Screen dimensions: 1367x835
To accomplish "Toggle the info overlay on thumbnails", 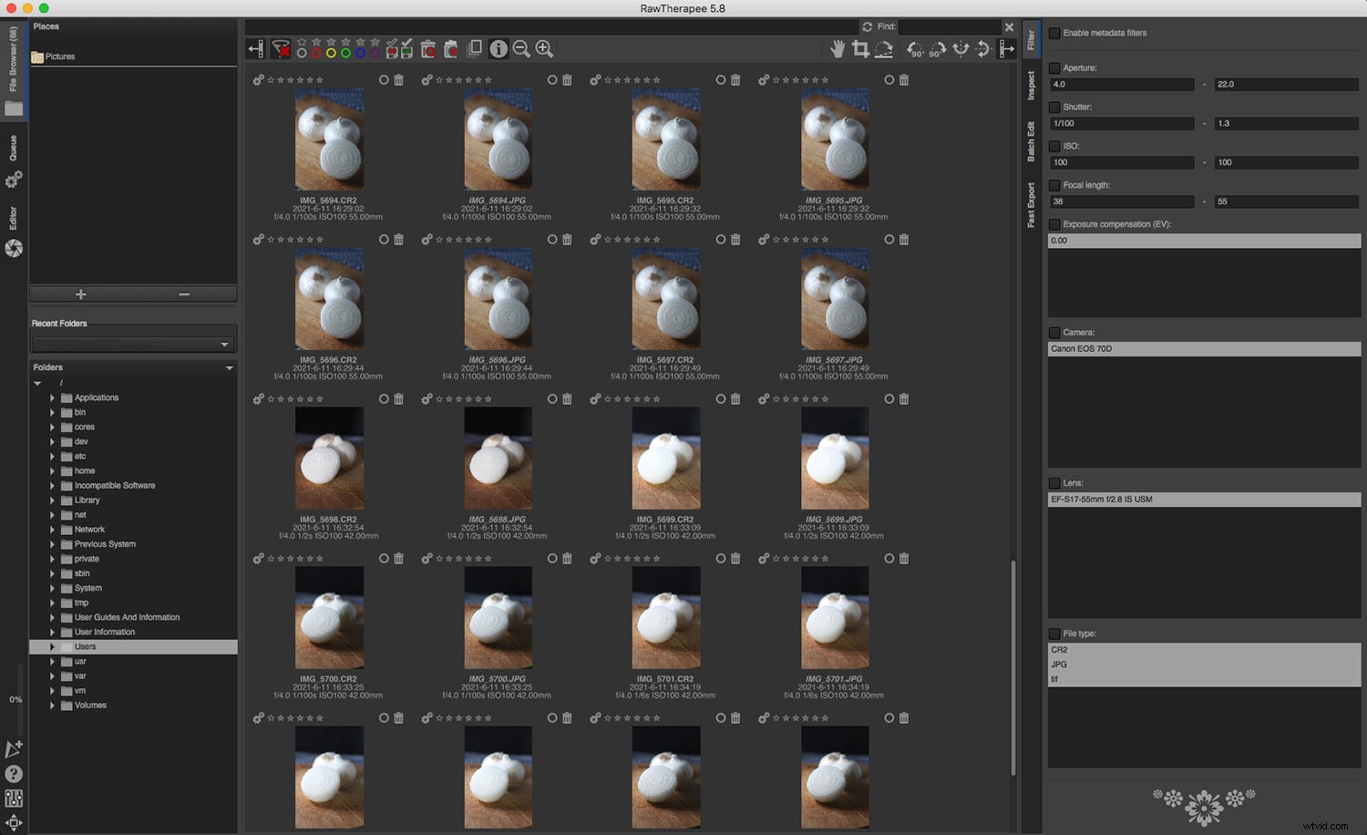I will click(x=498, y=49).
